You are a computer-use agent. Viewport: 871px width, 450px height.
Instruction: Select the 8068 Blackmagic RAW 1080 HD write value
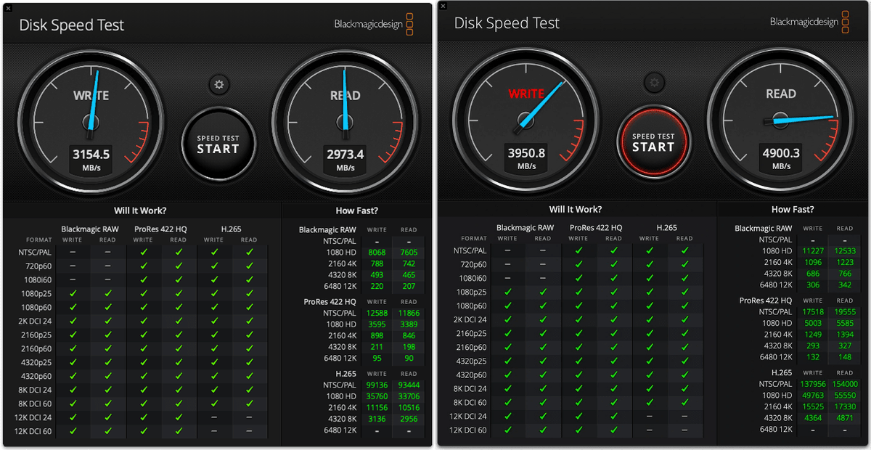377,252
